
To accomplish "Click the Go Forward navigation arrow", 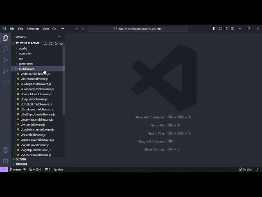I will coord(83,29).
